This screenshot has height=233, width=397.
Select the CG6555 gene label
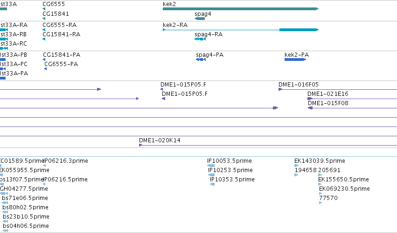tap(54, 4)
